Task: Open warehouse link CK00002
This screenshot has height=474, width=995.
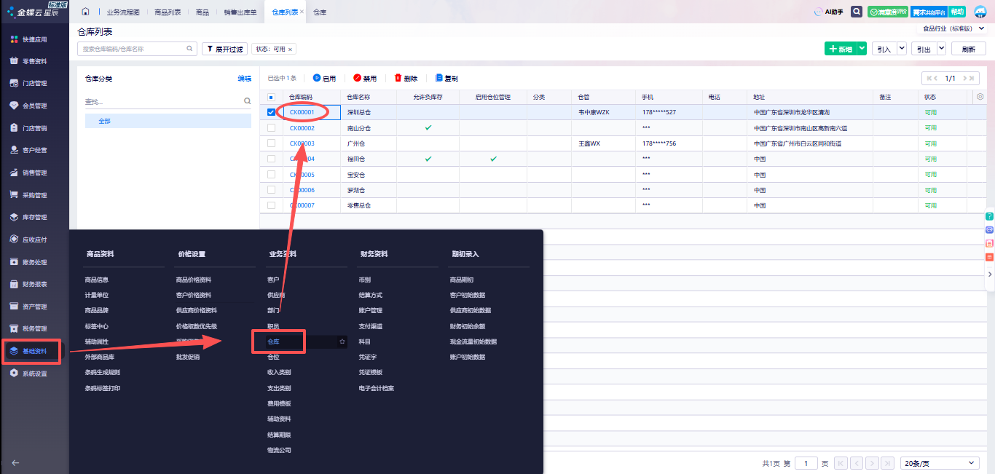Action: pyautogui.click(x=302, y=128)
